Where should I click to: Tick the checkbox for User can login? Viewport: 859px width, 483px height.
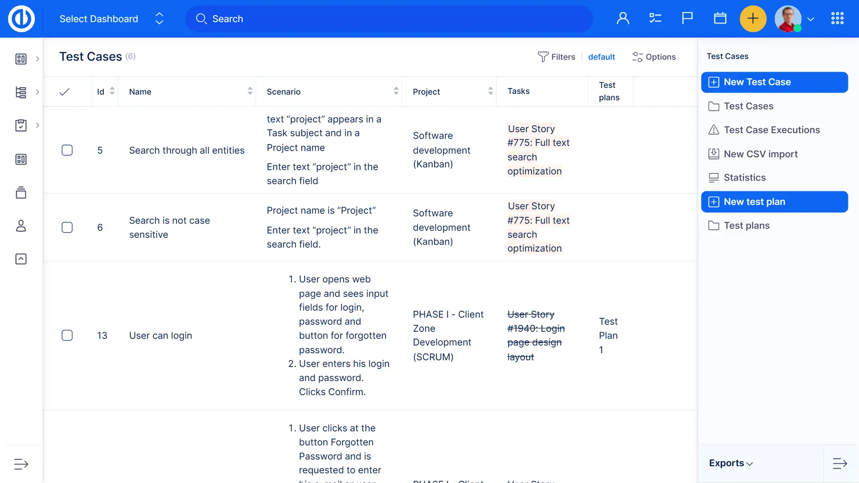(x=67, y=335)
